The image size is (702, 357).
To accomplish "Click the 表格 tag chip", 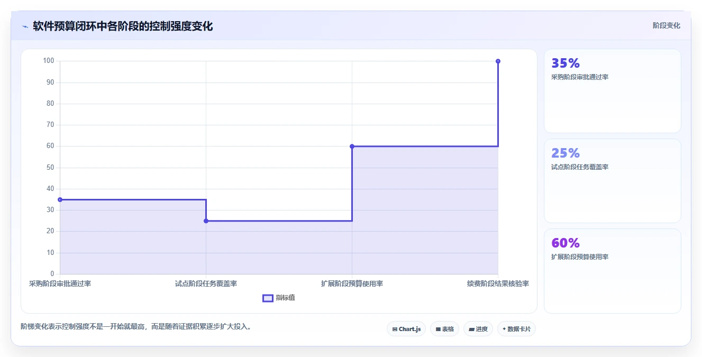I will pyautogui.click(x=444, y=329).
